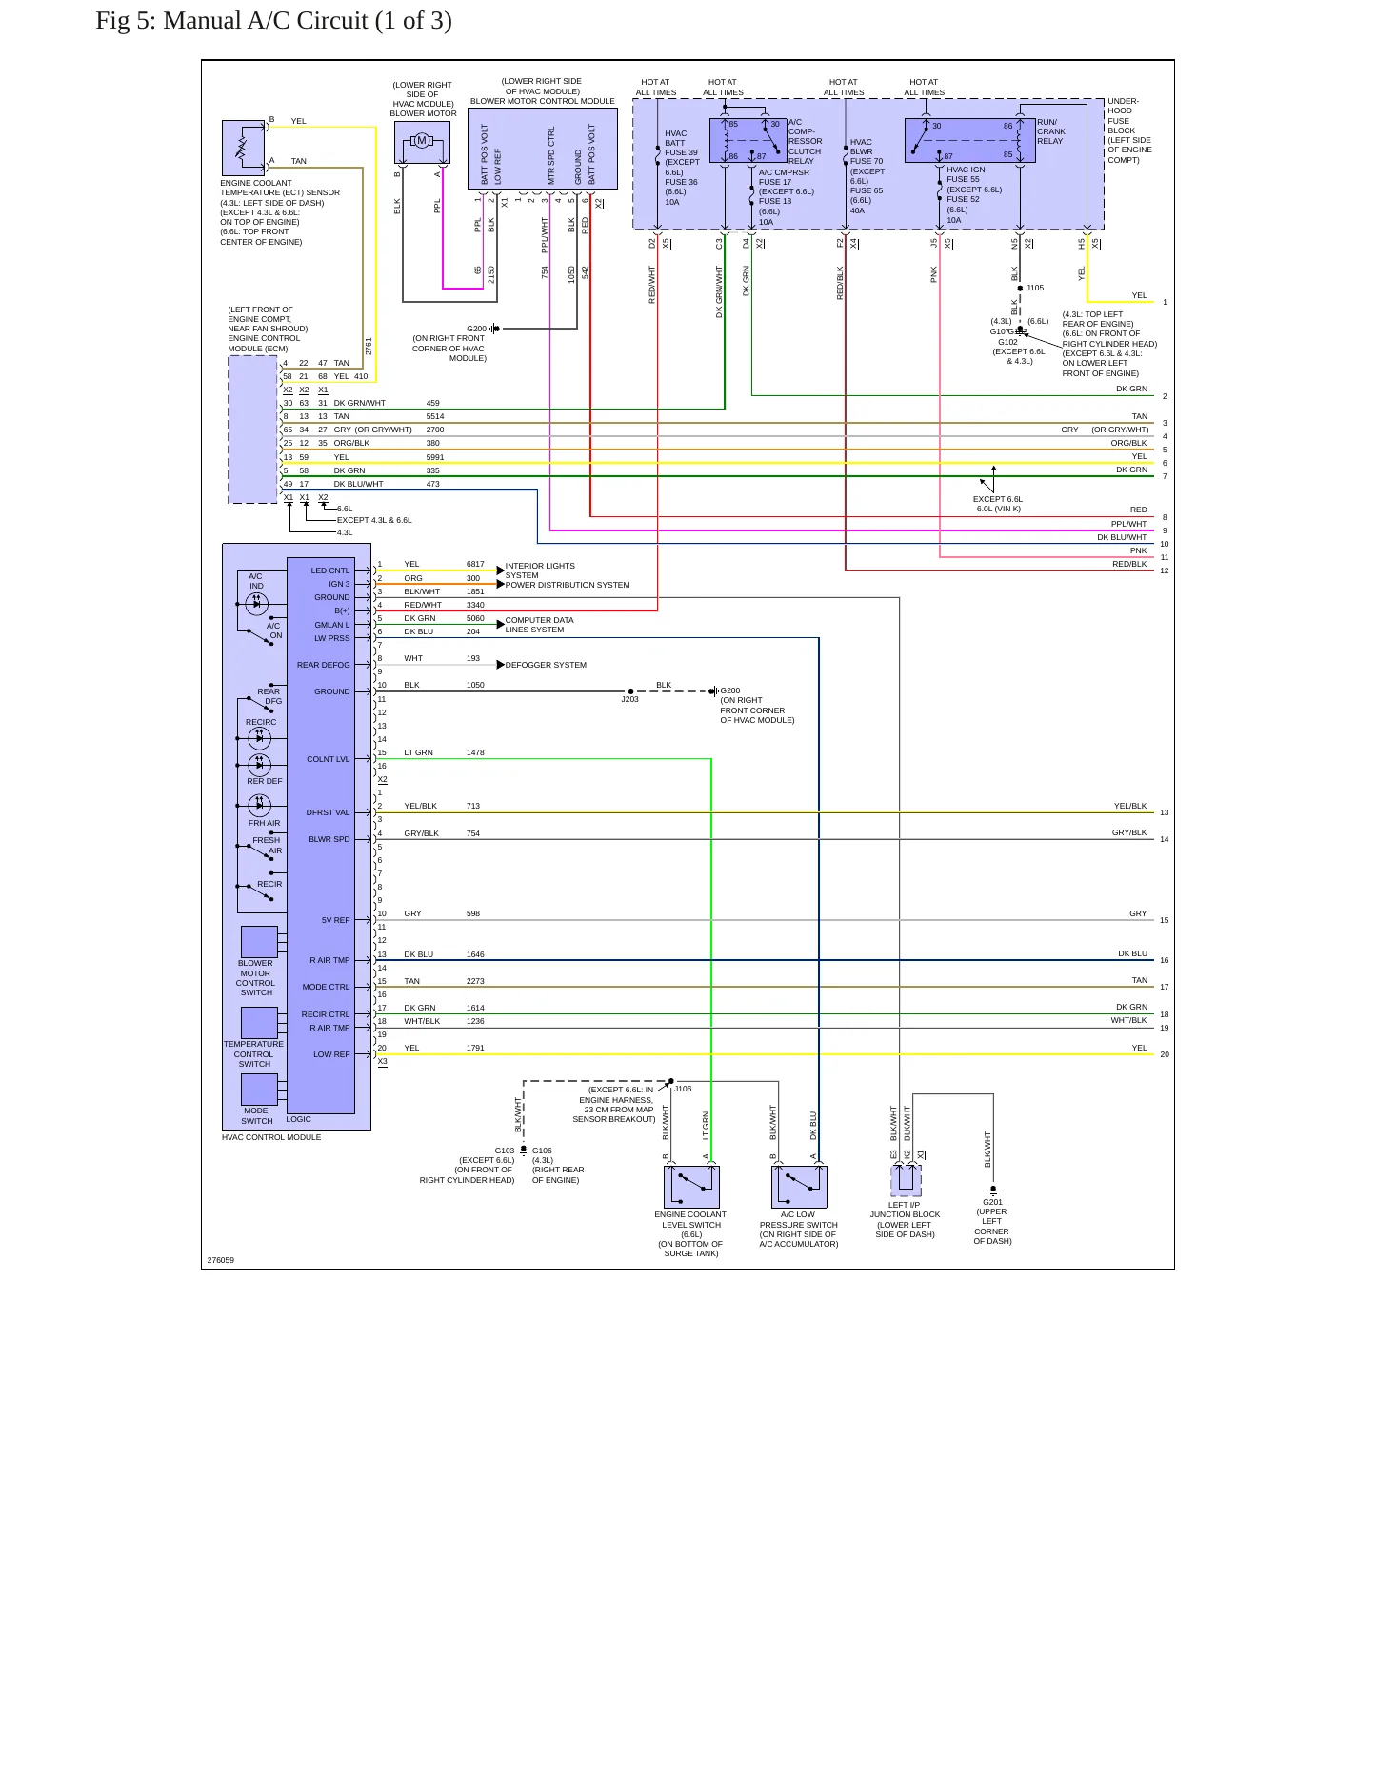Click the arrow before Interior Lights System
The image size is (1376, 1781).
[501, 570]
